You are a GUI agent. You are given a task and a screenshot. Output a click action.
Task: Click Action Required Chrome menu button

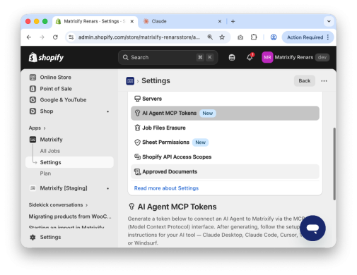click(308, 37)
